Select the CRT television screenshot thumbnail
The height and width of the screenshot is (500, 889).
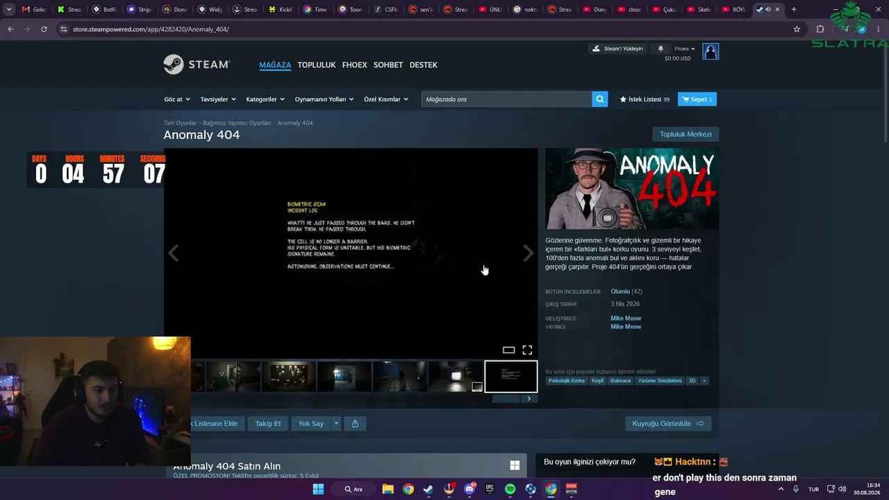[x=456, y=376]
